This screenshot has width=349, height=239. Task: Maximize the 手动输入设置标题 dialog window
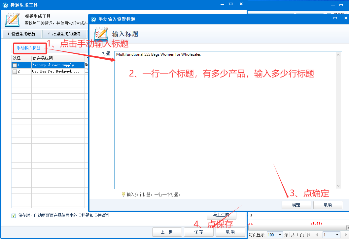click(x=335, y=18)
